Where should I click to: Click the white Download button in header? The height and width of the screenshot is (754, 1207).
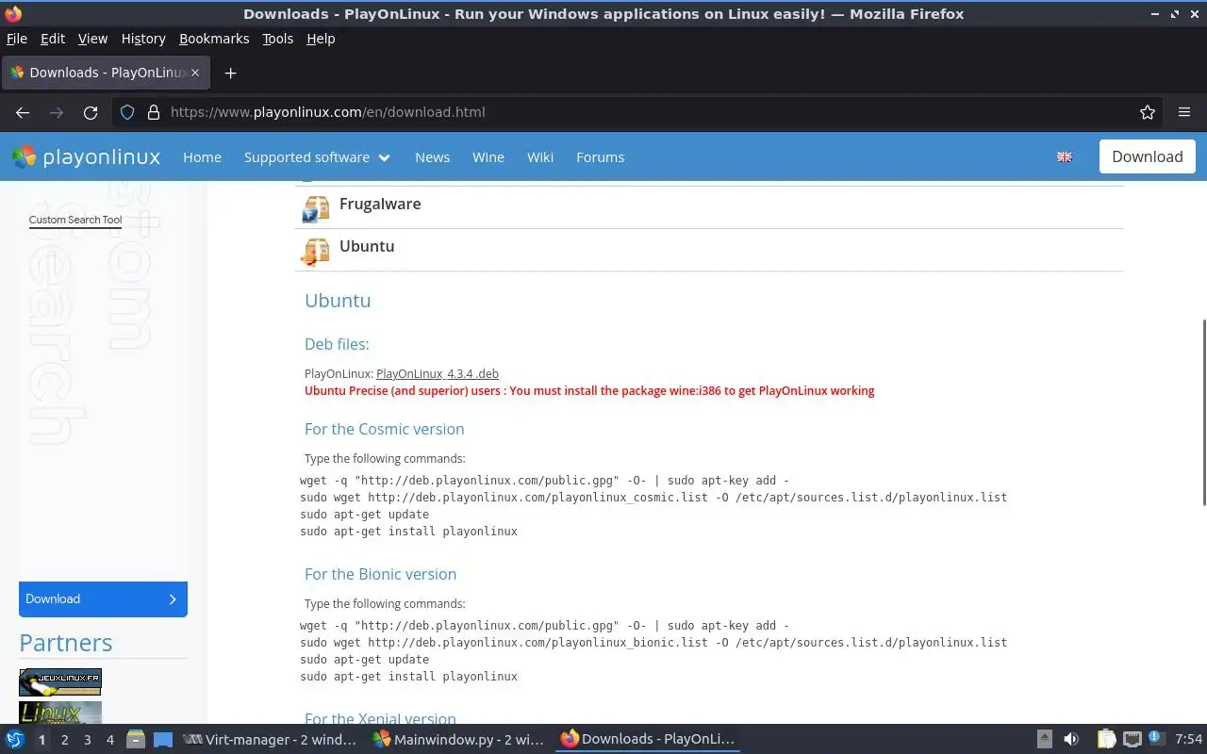(1148, 156)
